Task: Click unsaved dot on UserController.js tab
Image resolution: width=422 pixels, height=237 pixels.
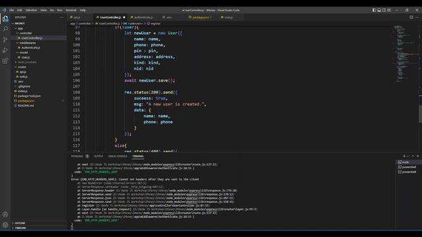Action: coord(124,17)
